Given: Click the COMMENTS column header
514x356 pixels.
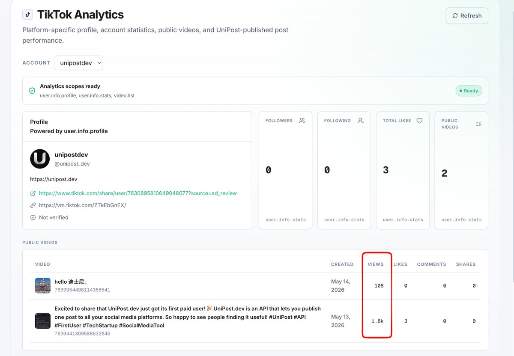Looking at the screenshot, I should tap(432, 264).
